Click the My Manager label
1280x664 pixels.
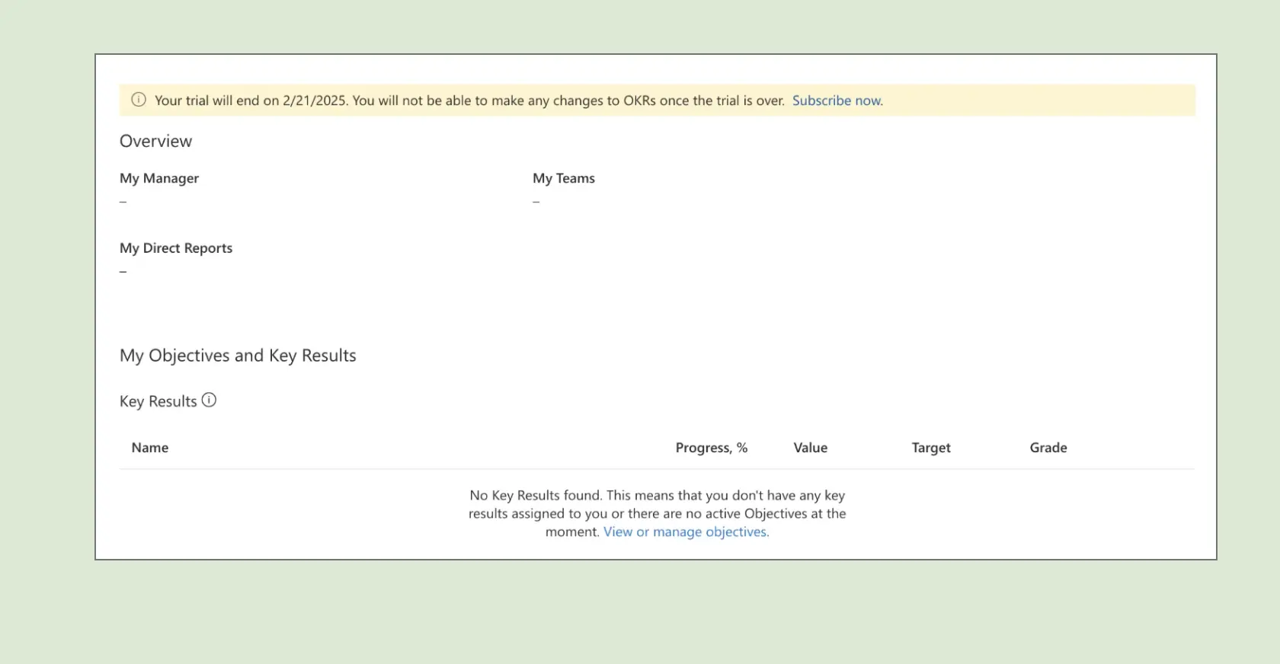[x=159, y=178]
